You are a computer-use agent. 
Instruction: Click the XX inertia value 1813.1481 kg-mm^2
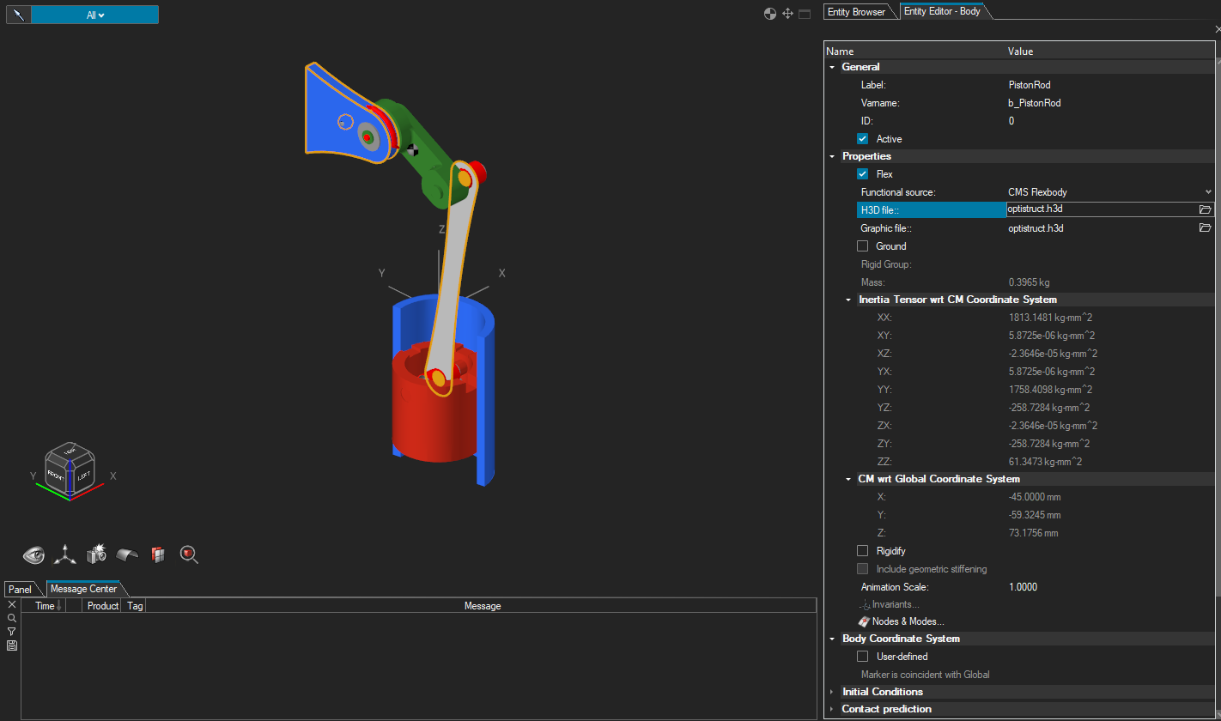(x=1053, y=318)
